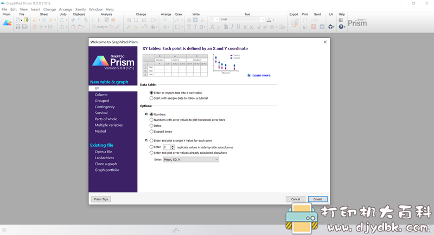Open the Arial font name dropdown
Screen dimensions: 434x235
click(263, 19)
